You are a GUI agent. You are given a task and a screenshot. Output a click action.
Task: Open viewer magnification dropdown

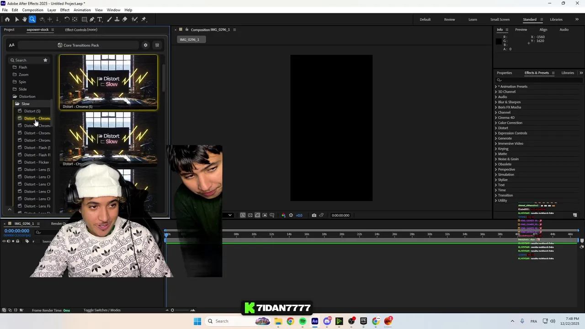230,215
